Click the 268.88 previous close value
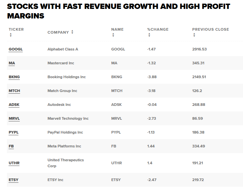Image resolution: width=243 pixels, height=188 pixels. 199,105
